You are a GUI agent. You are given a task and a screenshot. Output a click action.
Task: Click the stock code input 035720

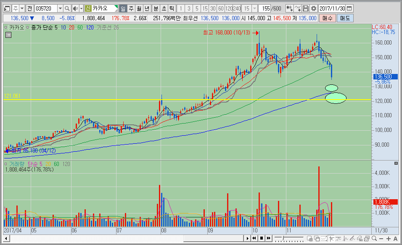[46, 8]
